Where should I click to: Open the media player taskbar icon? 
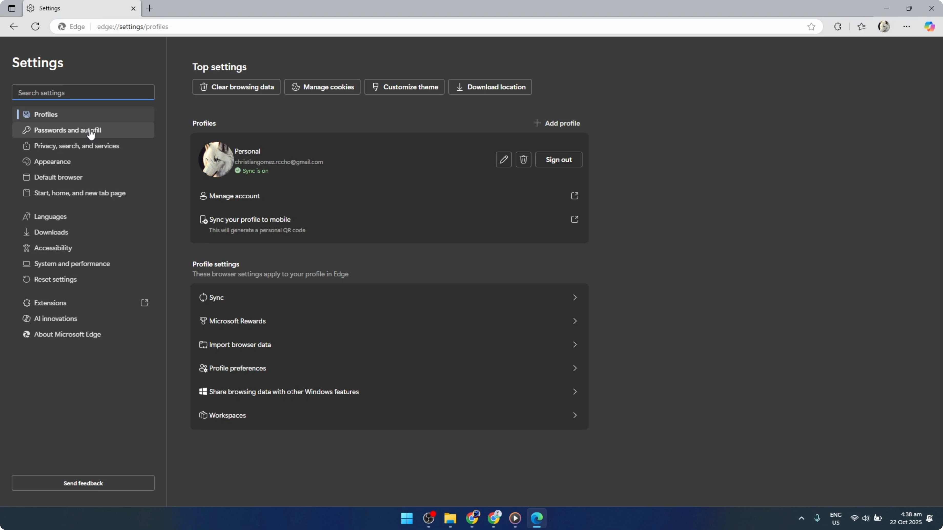click(515, 518)
